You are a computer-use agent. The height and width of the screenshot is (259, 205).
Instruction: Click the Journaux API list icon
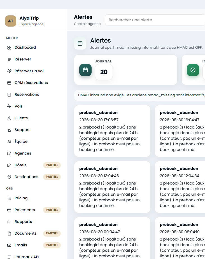pos(9,257)
